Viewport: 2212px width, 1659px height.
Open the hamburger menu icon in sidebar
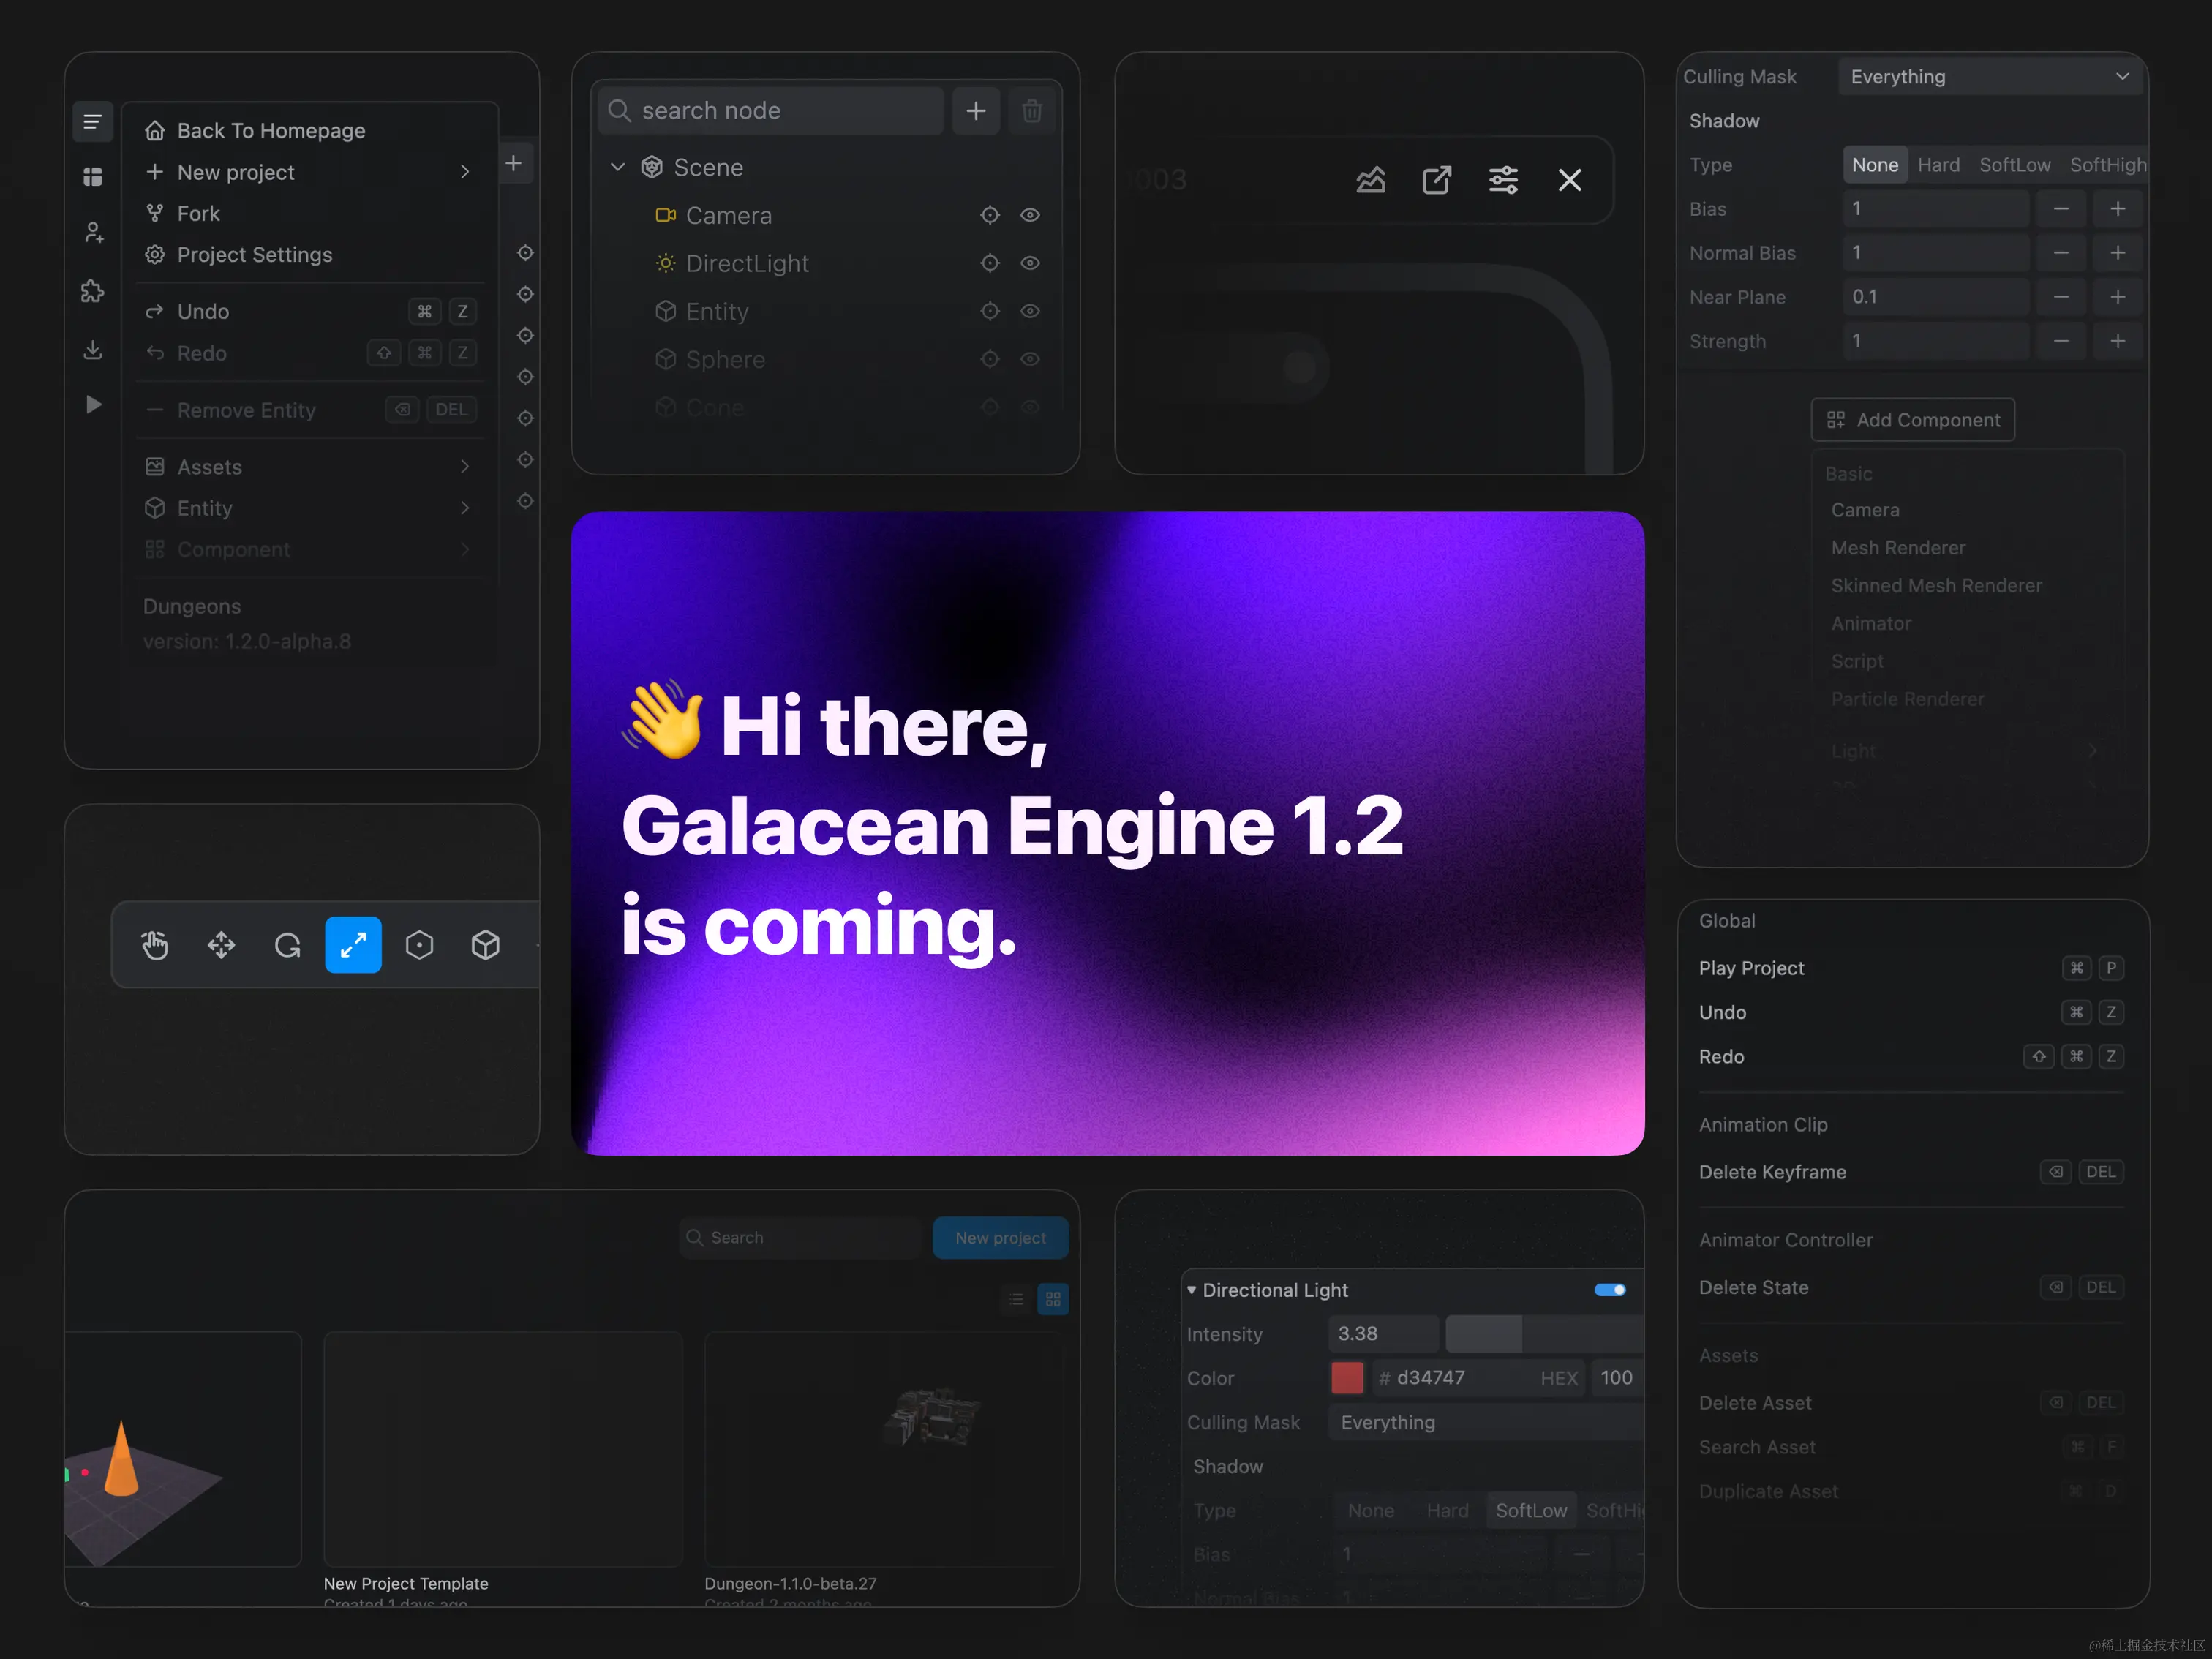pos(92,122)
